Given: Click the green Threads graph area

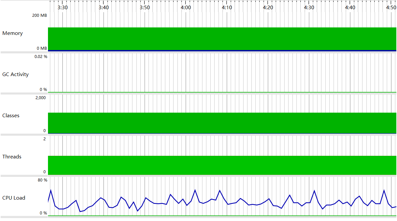Looking at the screenshot, I should [222, 165].
